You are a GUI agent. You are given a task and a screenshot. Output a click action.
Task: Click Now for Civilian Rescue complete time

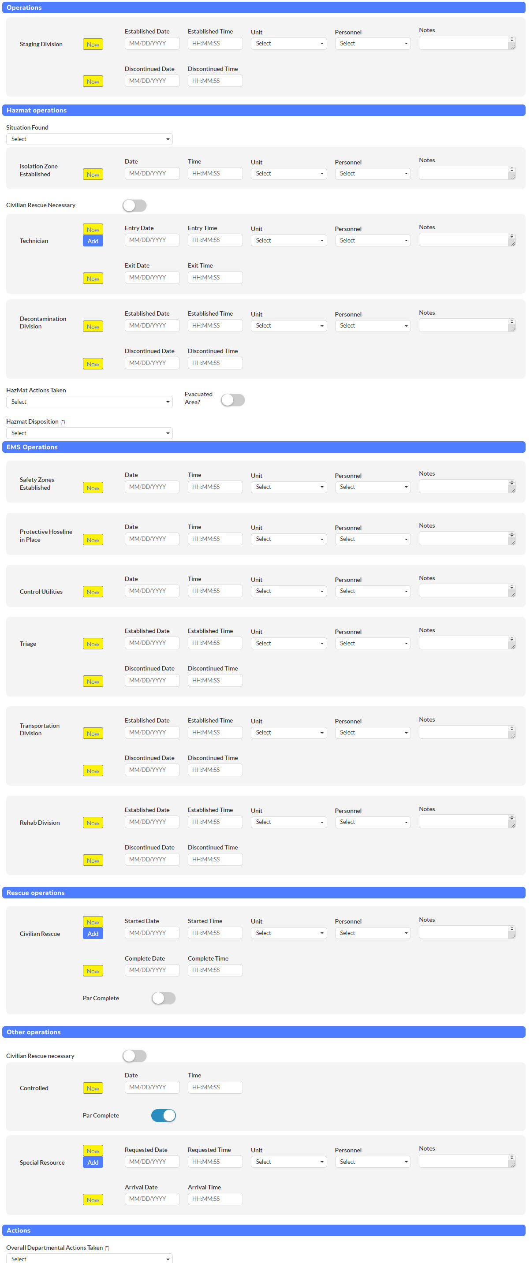click(x=93, y=971)
